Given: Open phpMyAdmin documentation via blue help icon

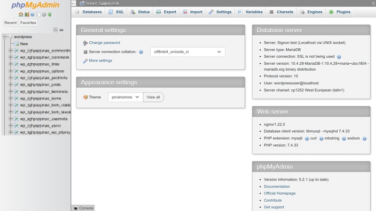Looking at the screenshot, I should [x=32, y=15].
